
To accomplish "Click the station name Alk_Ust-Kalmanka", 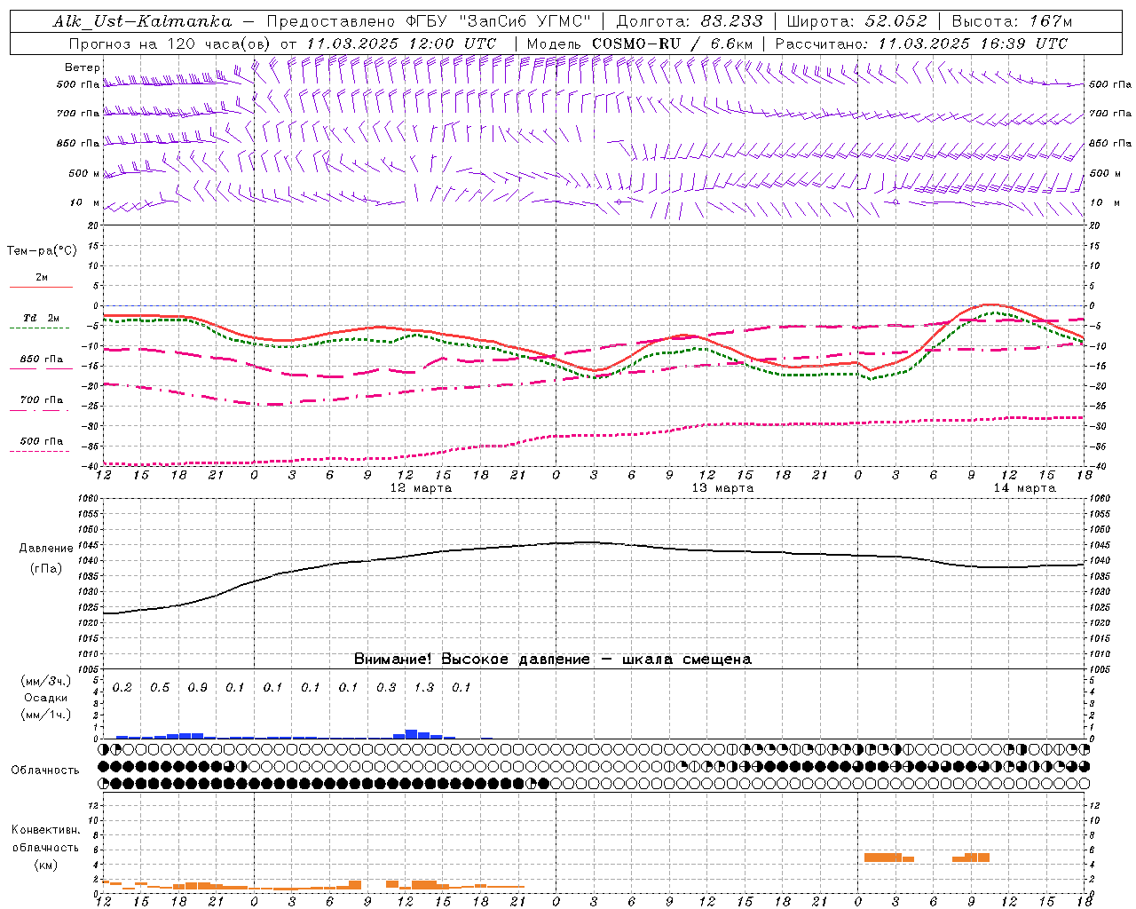I will pos(142,21).
